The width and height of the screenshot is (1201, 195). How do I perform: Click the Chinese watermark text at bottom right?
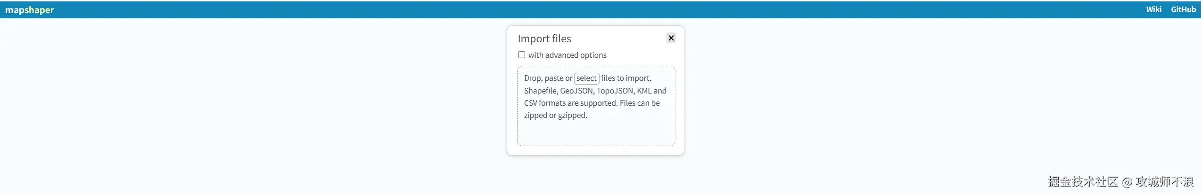click(x=1121, y=182)
